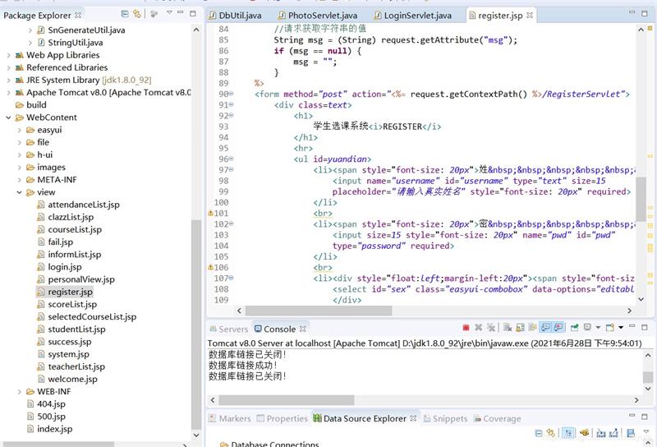Toggle Show Console on Standard Out

(x=545, y=328)
